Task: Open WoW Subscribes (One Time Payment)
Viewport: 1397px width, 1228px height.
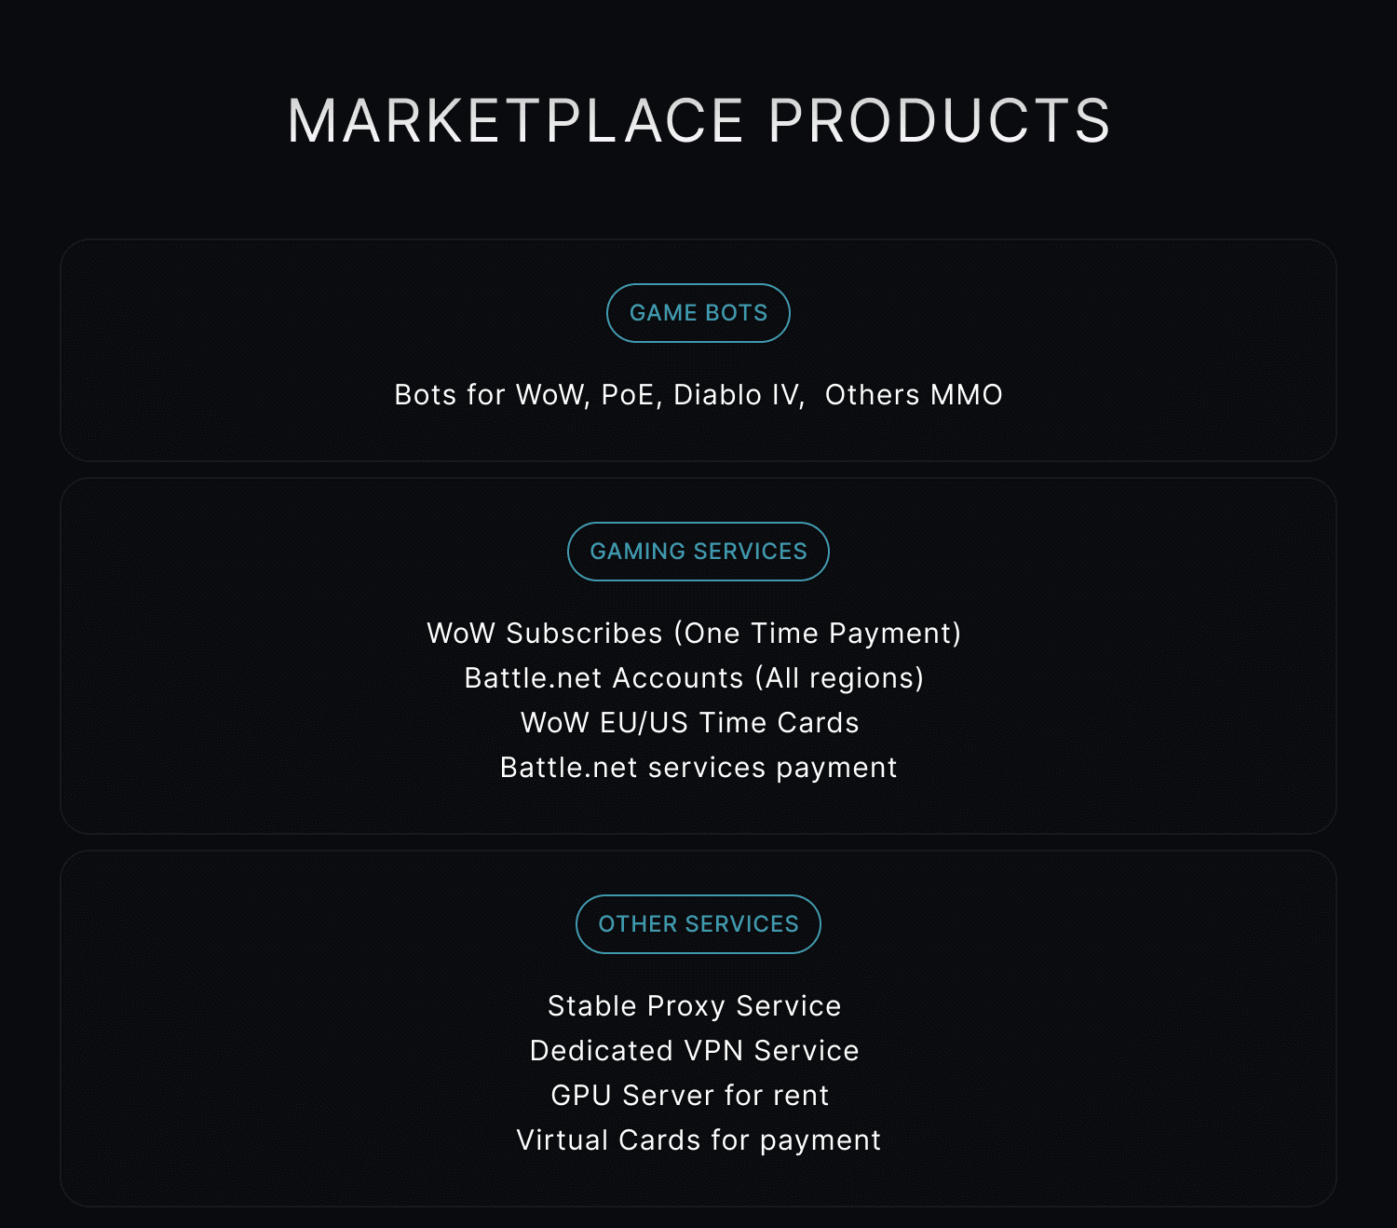Action: click(694, 634)
